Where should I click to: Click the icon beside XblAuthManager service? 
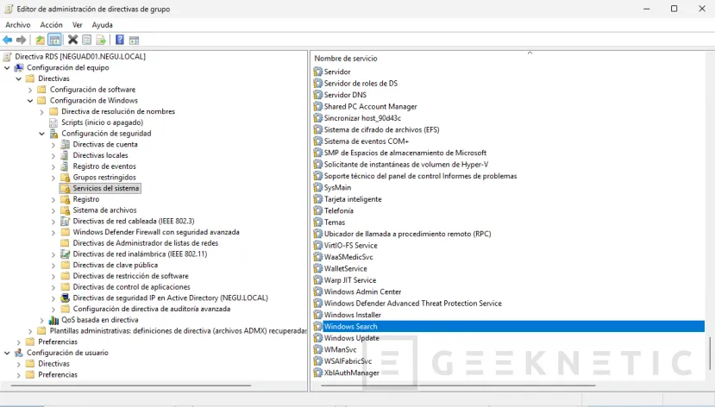[318, 373]
